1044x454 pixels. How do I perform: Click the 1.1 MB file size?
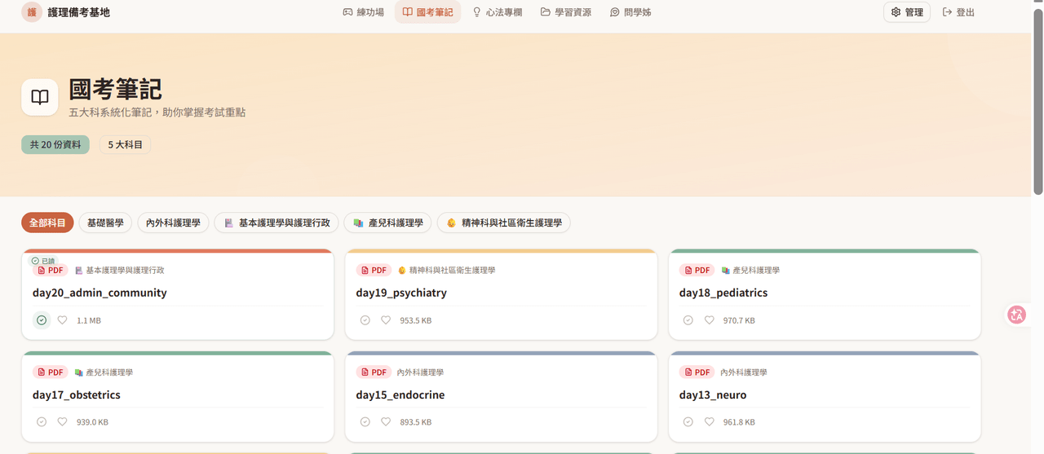pyautogui.click(x=89, y=320)
